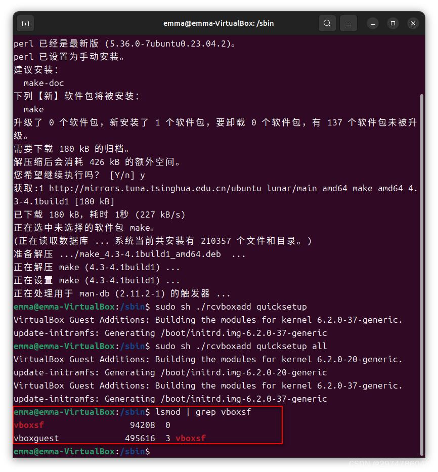The height and width of the screenshot is (472, 438).
Task: Open the hamburger main menu
Action: point(348,23)
